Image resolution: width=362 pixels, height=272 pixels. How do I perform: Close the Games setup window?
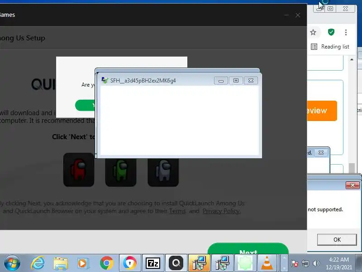tap(298, 15)
